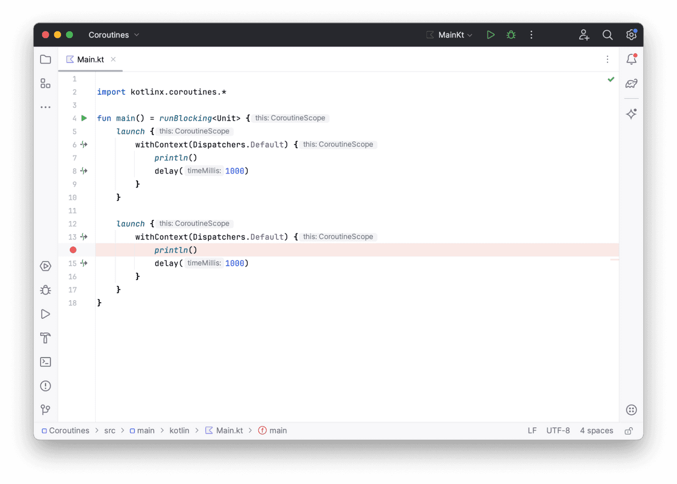The image size is (677, 484).
Task: Open the MainKt run configuration dropdown
Action: click(x=449, y=34)
